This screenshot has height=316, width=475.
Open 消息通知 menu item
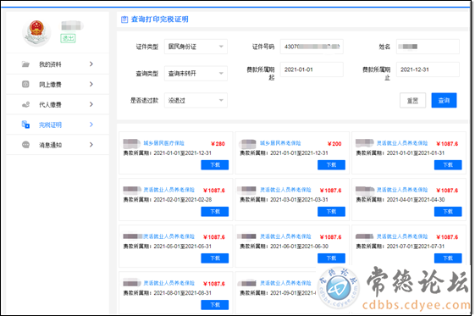58,145
